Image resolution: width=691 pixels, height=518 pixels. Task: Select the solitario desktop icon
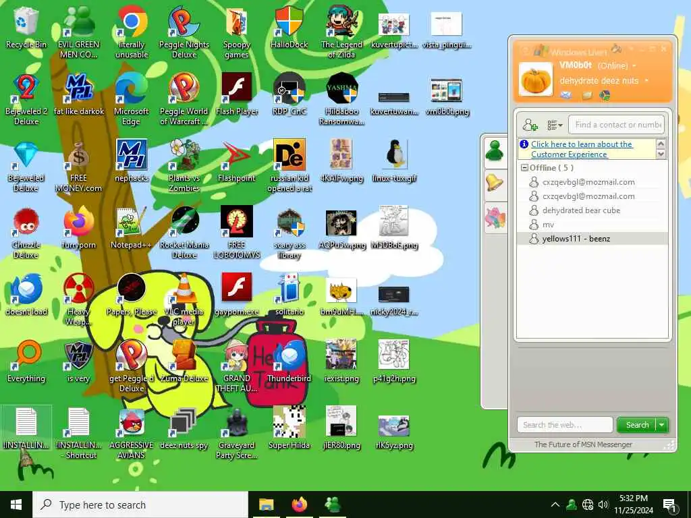click(289, 295)
